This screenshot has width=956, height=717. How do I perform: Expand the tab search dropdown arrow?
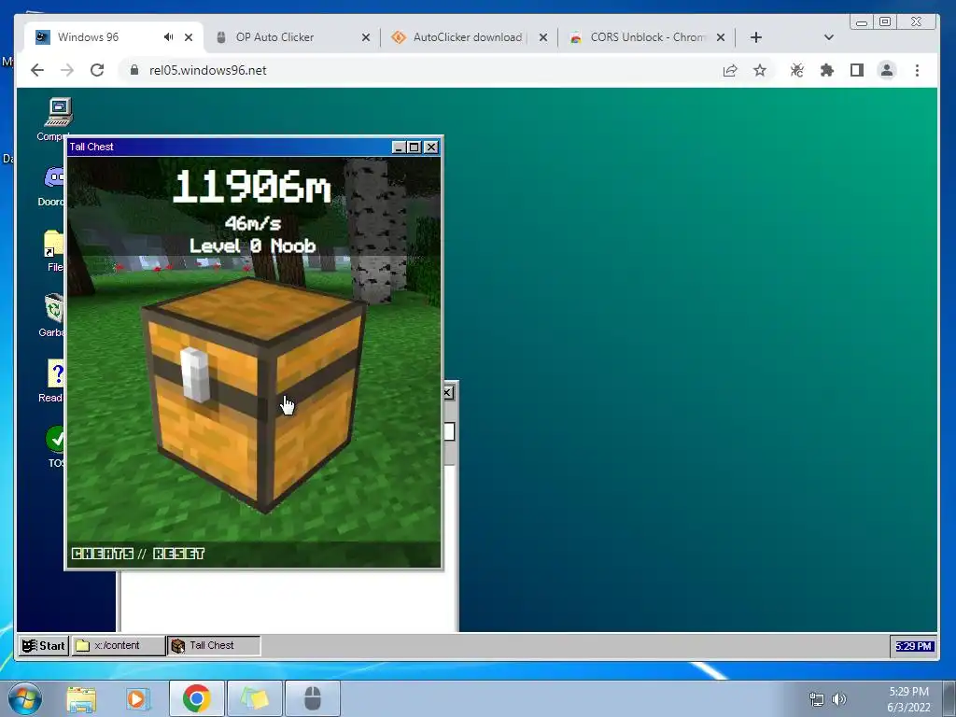[829, 37]
